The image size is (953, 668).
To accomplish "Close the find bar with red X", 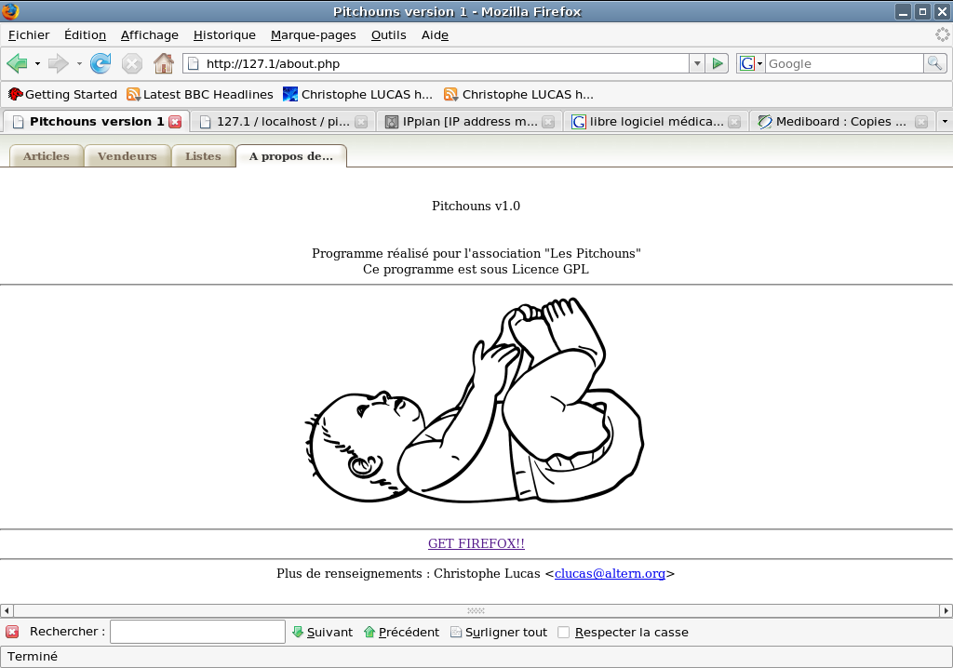I will [x=12, y=632].
